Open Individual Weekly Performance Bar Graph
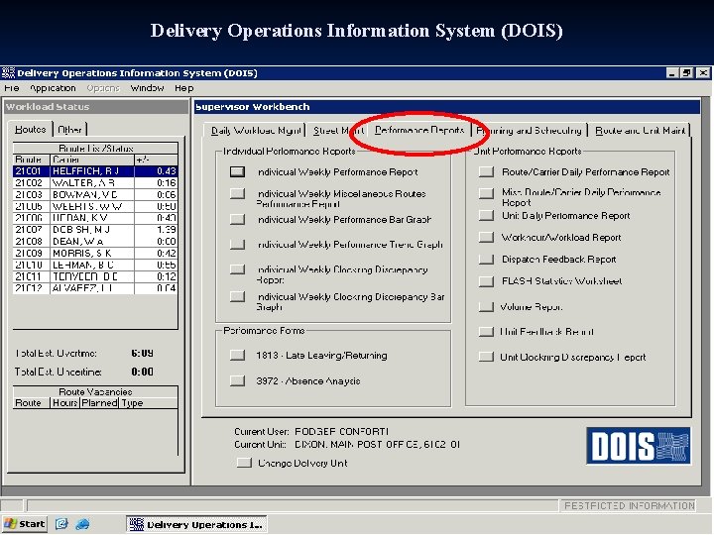The height and width of the screenshot is (535, 714). click(x=237, y=219)
